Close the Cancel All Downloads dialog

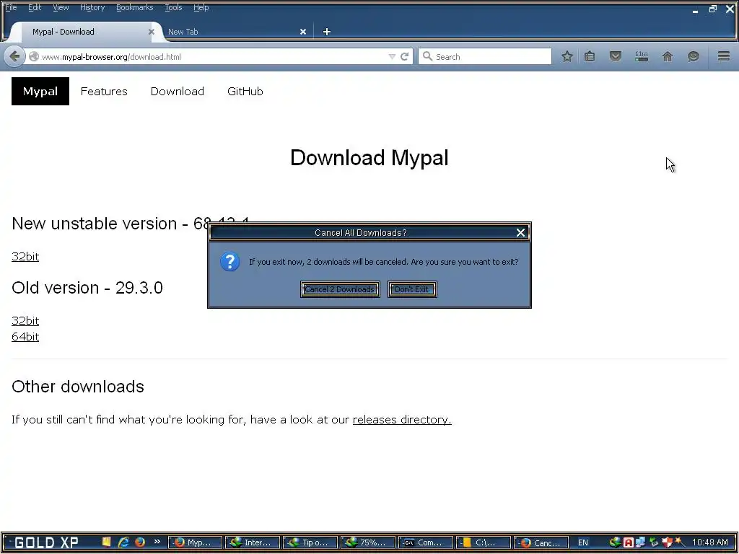(520, 233)
